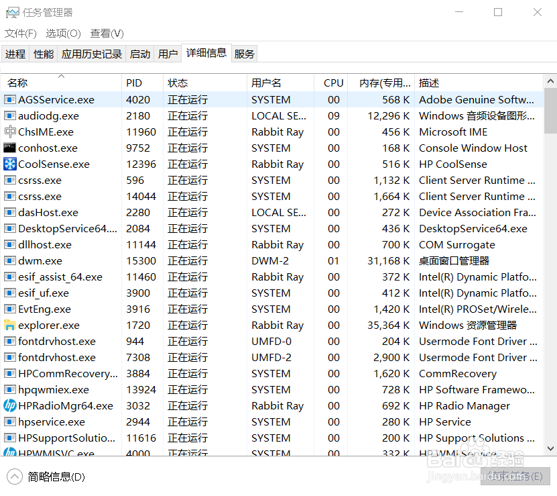557x496 pixels.
Task: Select the 详细信息 tab
Action: [206, 53]
